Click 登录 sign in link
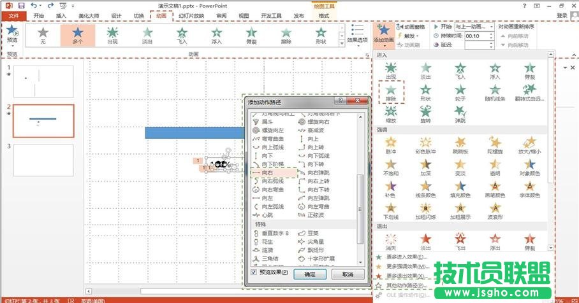Screen dimensions: 579x303 point(562,15)
